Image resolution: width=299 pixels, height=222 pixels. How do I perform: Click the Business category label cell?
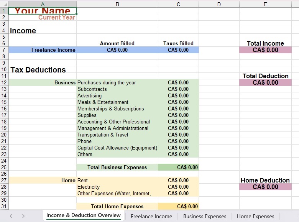coord(43,82)
